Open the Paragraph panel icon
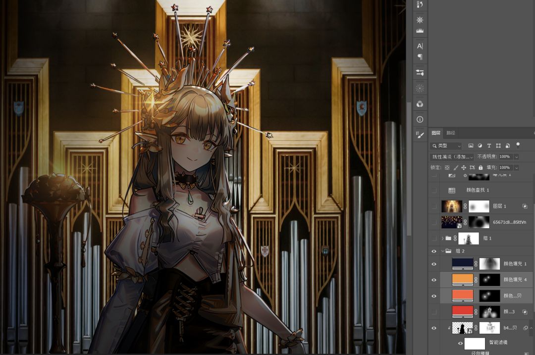Image resolution: width=535 pixels, height=355 pixels. (420, 57)
